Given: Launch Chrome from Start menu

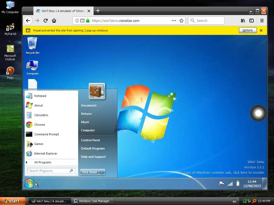Looking at the screenshot, I should point(51,125).
